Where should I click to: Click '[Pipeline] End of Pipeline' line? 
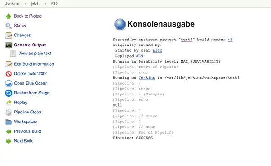tap(143, 132)
